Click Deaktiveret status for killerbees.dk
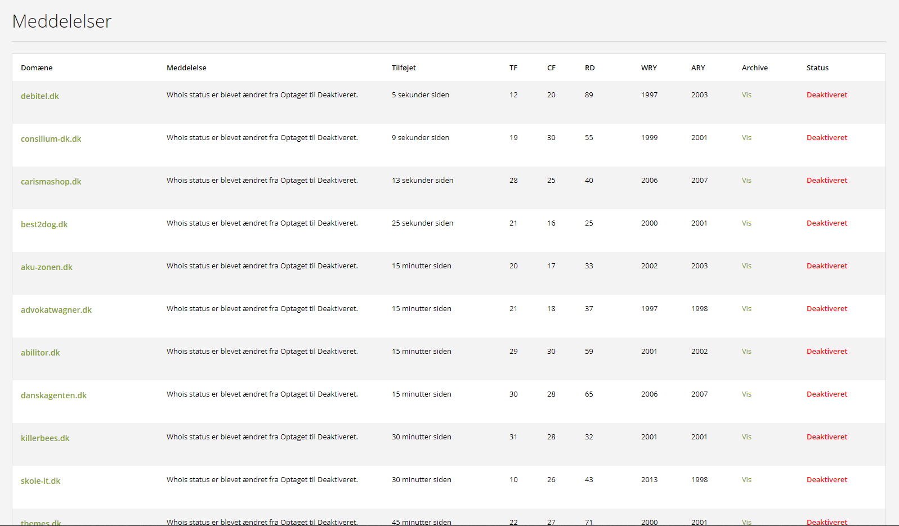This screenshot has width=899, height=526. click(x=826, y=437)
